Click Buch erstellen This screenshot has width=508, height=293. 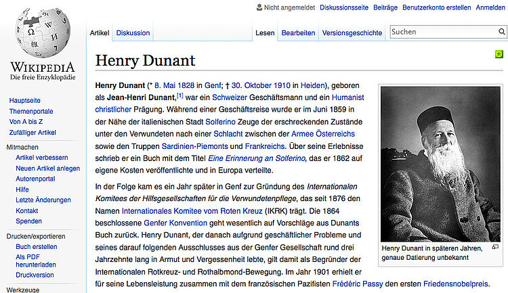(x=37, y=246)
